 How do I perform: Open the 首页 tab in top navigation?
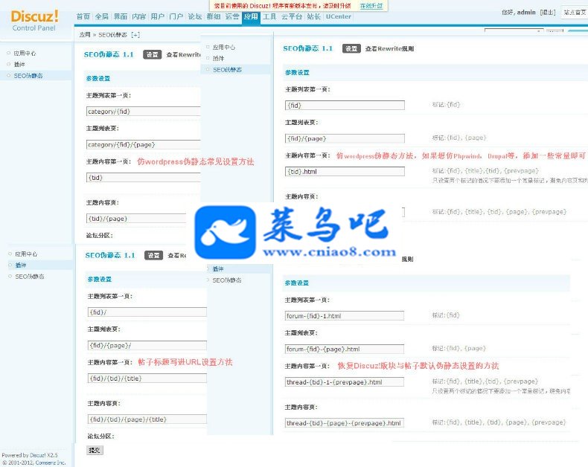(x=83, y=16)
